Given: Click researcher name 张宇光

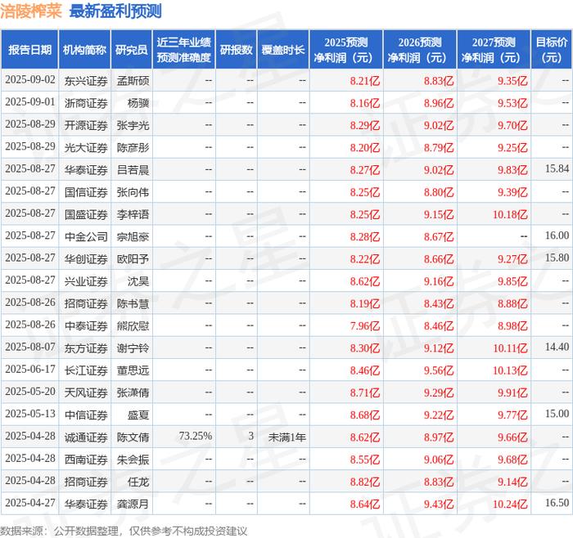Looking at the screenshot, I should pos(133,125).
